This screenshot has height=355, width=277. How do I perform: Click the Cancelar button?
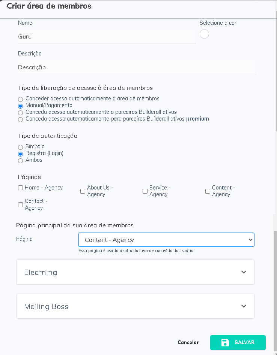pos(188,343)
